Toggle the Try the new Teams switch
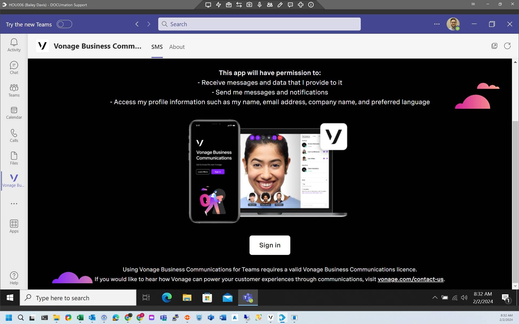Viewport: 519px width, 324px height. tap(64, 24)
